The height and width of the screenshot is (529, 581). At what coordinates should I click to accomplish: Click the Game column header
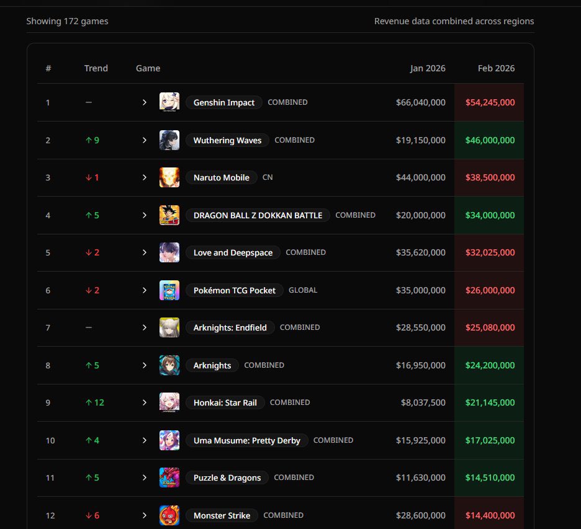click(x=148, y=68)
